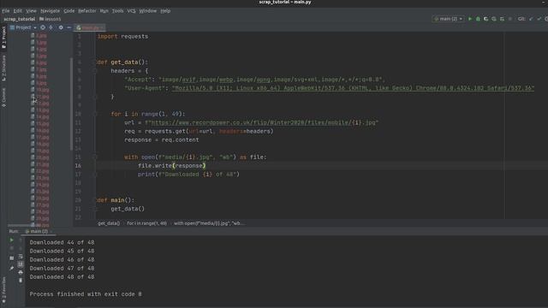Open the main (2) run configuration dropdown

point(448,19)
